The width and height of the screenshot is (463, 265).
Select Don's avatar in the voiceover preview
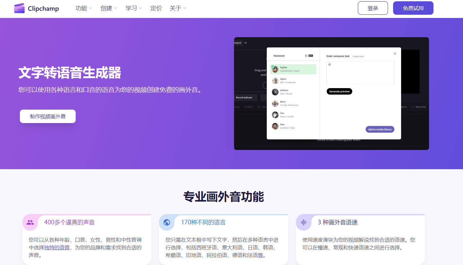[275, 115]
